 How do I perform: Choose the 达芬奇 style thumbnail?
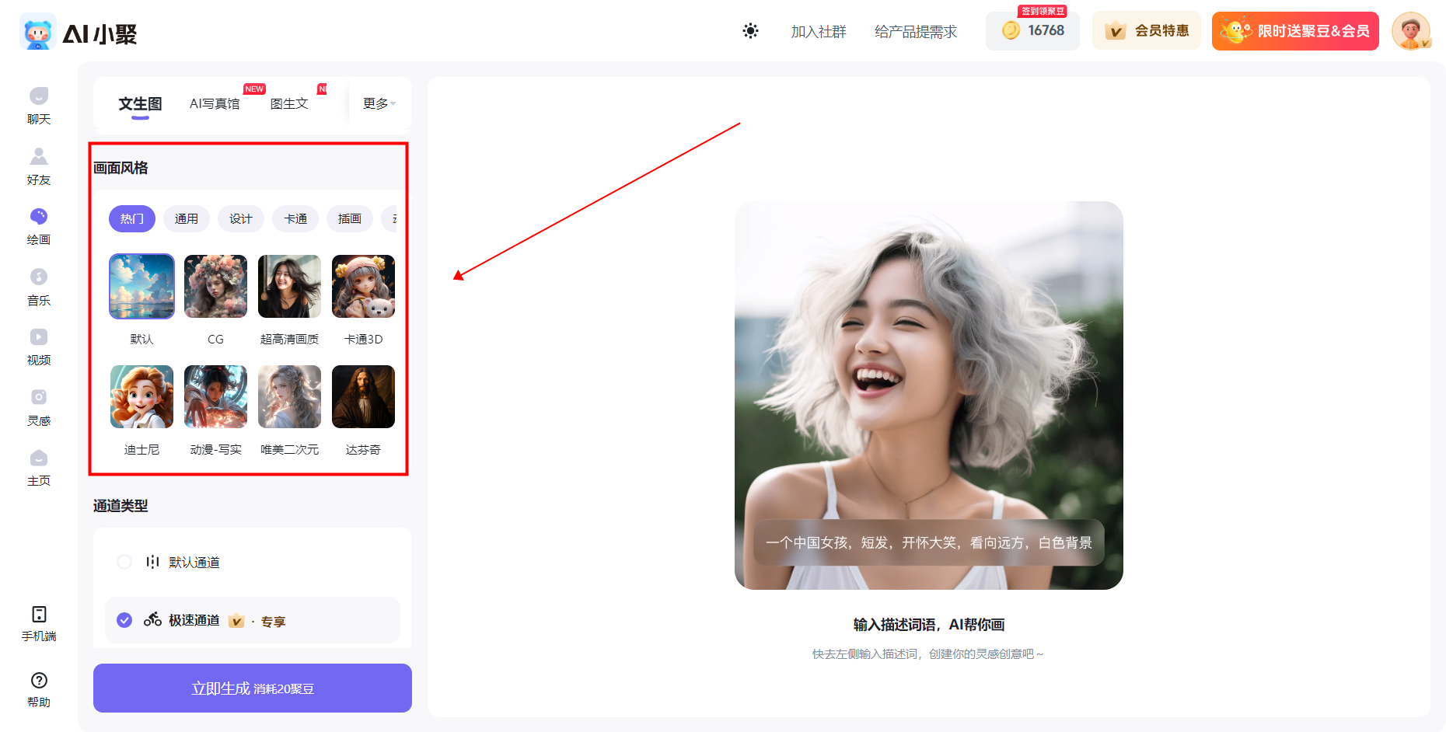click(x=363, y=397)
